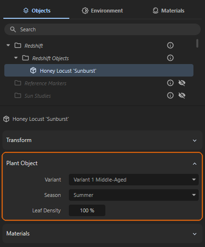Click the cube icon beside Honey Locust item
This screenshot has height=247, width=205.
click(x=33, y=70)
